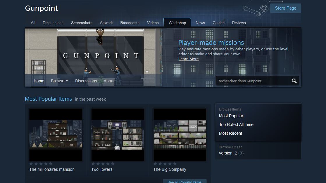Select the Artwork tab
The image size is (326, 183).
coord(106,23)
